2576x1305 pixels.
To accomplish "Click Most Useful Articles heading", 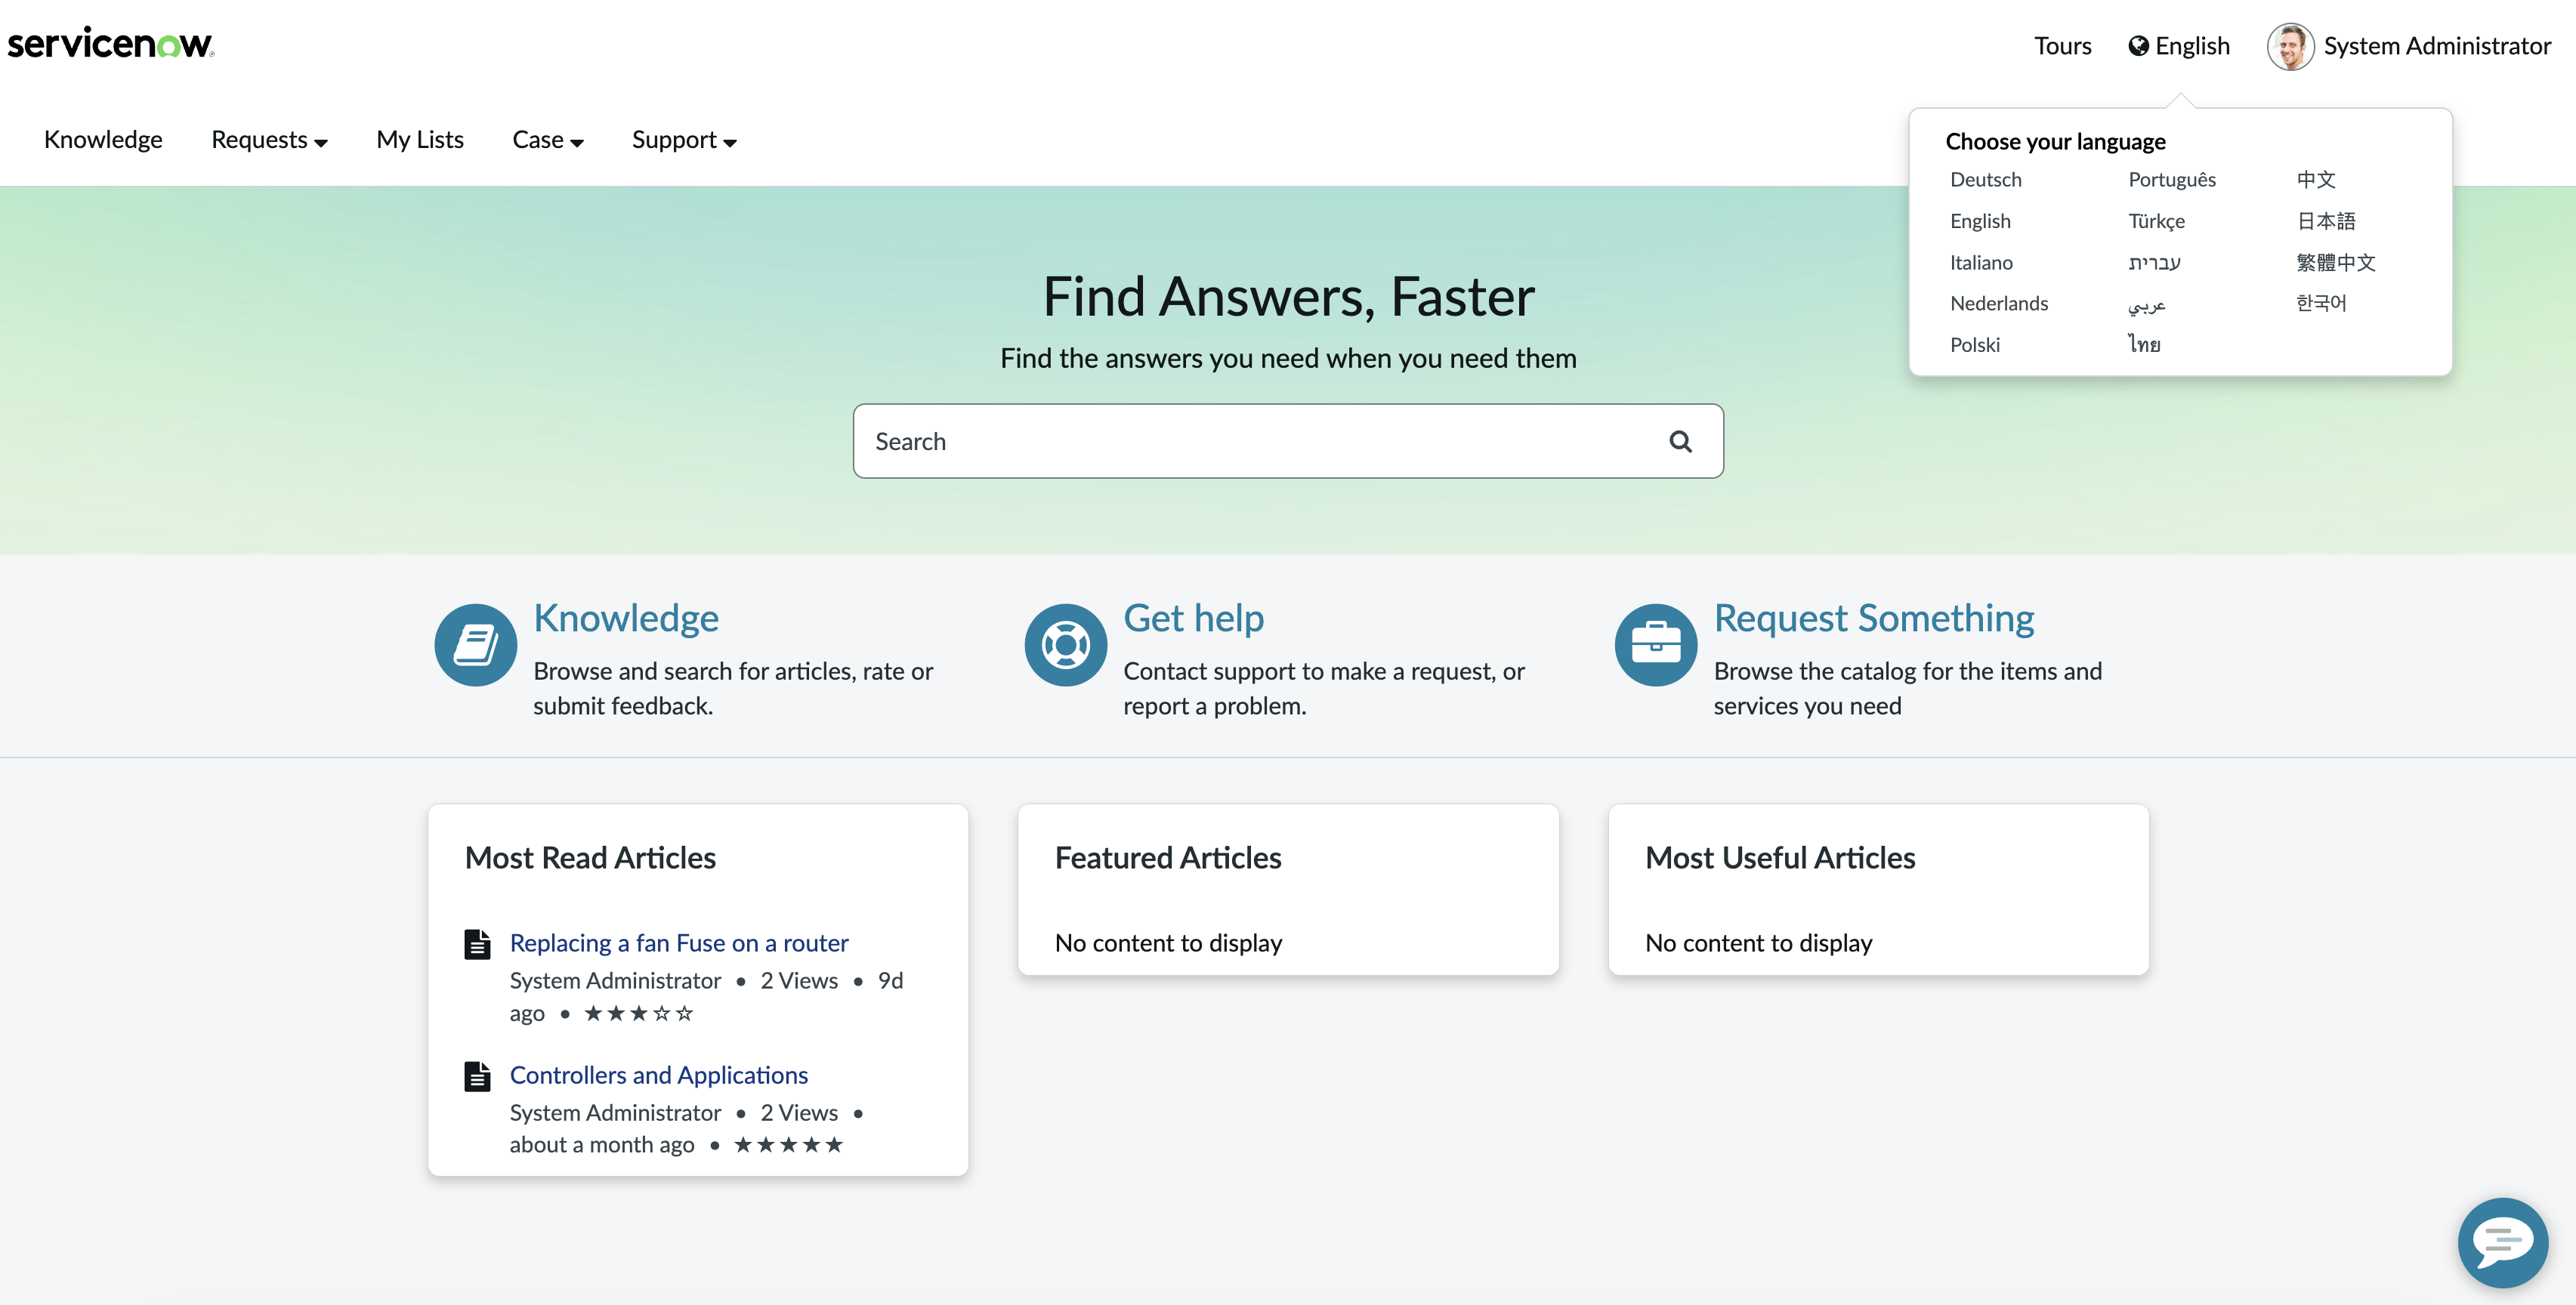I will (1779, 858).
